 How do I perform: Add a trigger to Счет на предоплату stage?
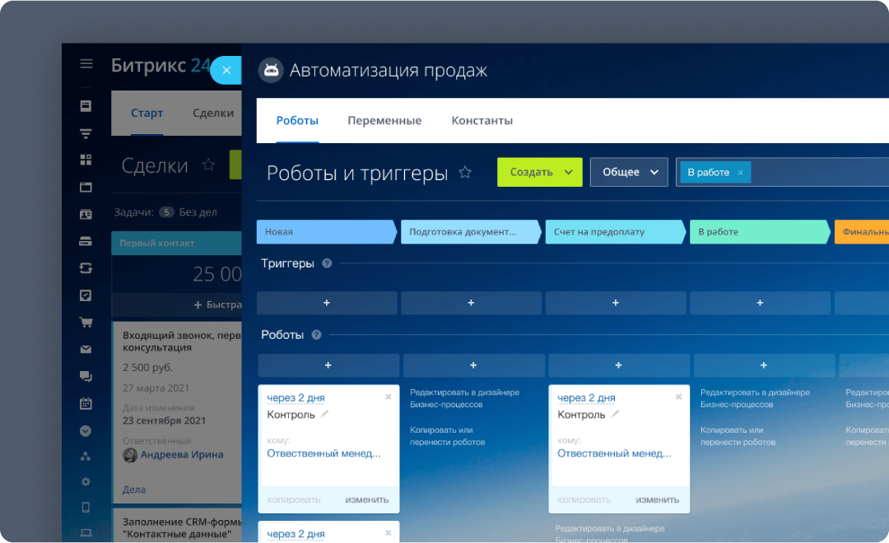coord(616,304)
